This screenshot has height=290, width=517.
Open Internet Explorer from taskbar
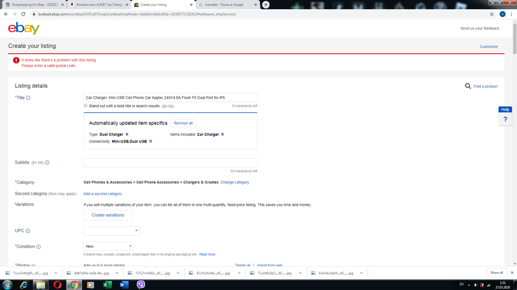pos(24,285)
